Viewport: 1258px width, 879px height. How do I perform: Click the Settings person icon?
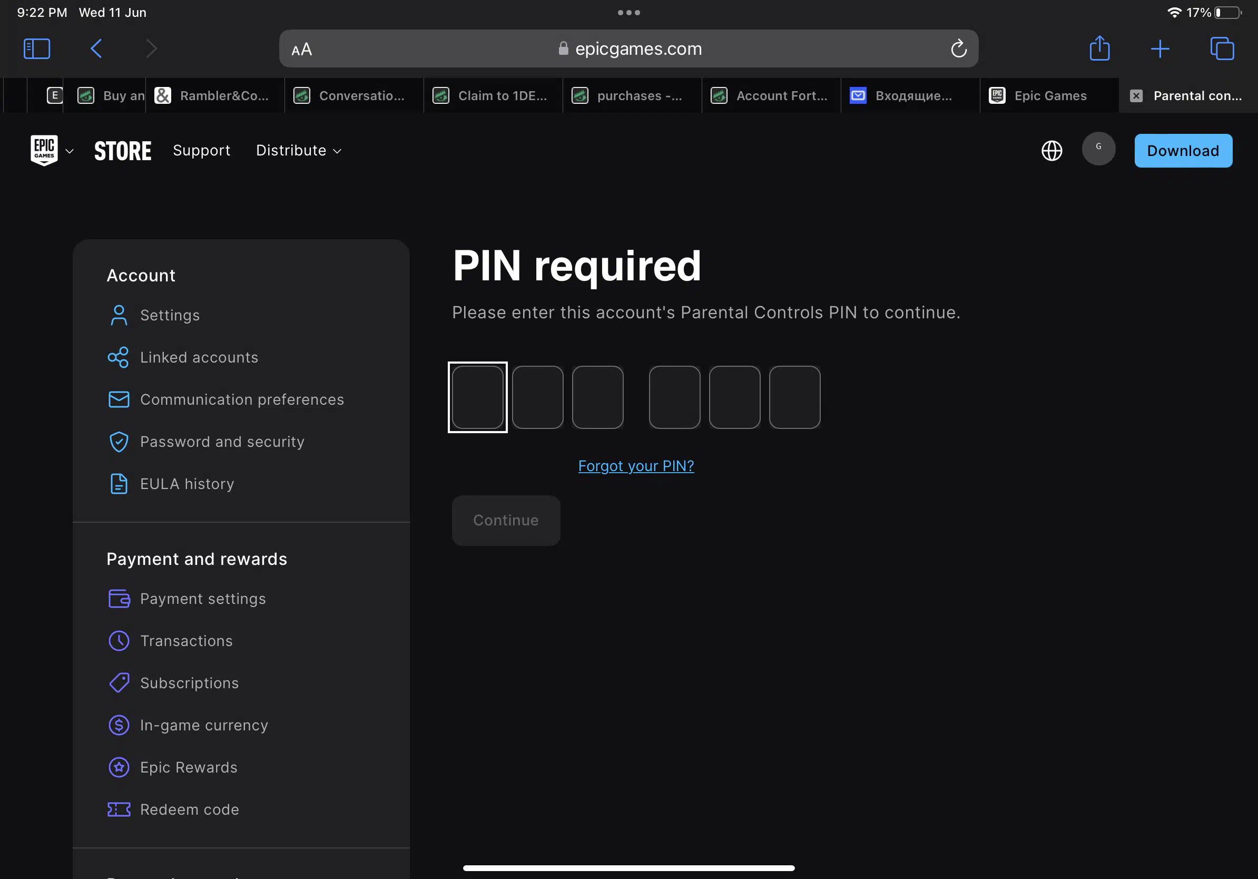[x=119, y=315]
